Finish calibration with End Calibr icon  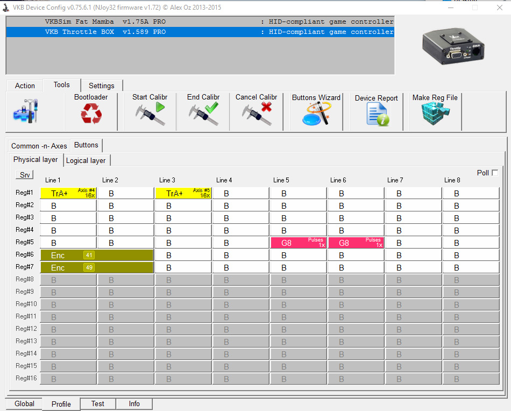[203, 114]
